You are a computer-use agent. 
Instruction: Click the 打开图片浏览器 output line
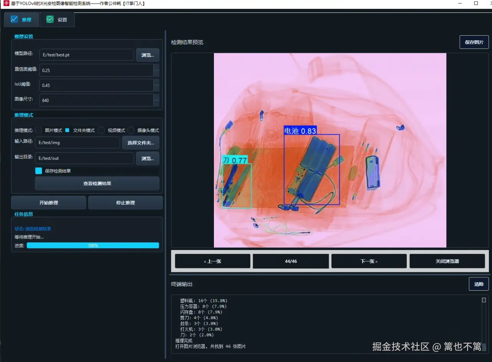[210, 346]
